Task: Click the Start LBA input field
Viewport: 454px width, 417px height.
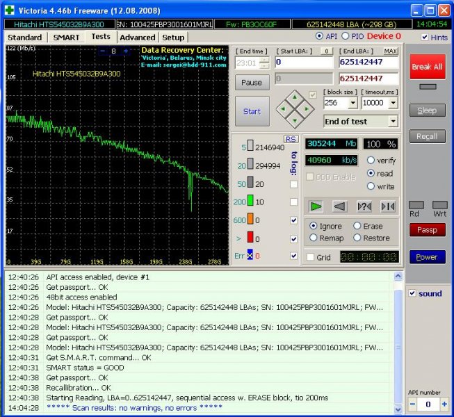Action: pos(304,63)
